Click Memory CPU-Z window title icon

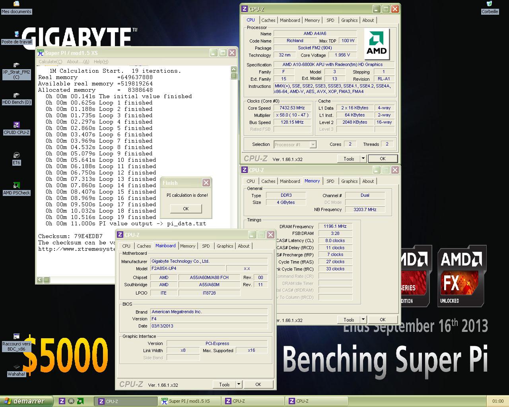point(245,170)
